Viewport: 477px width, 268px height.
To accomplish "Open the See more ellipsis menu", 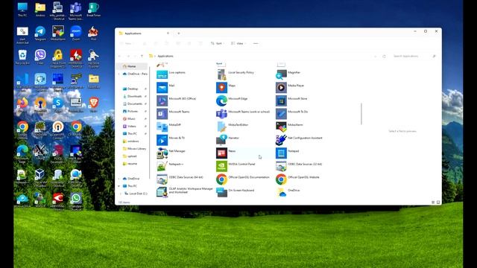I will 256,43.
